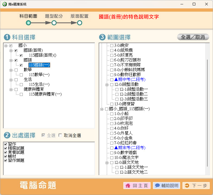Viewport: 213px width, 195px height.
Task: Check range 3-0:晚安
Action: (112, 45)
